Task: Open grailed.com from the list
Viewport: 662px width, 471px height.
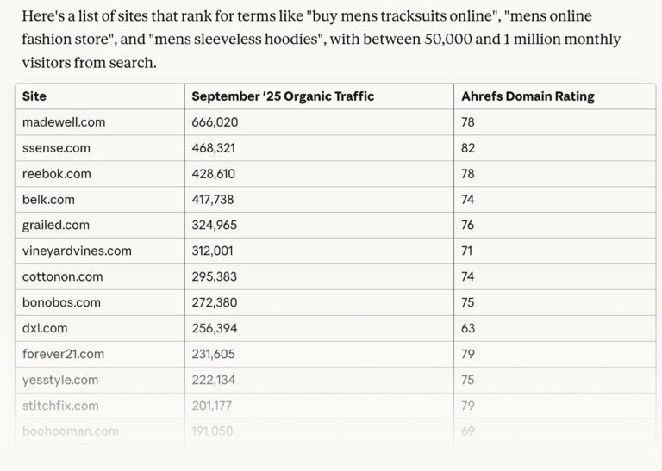Action: 56,226
